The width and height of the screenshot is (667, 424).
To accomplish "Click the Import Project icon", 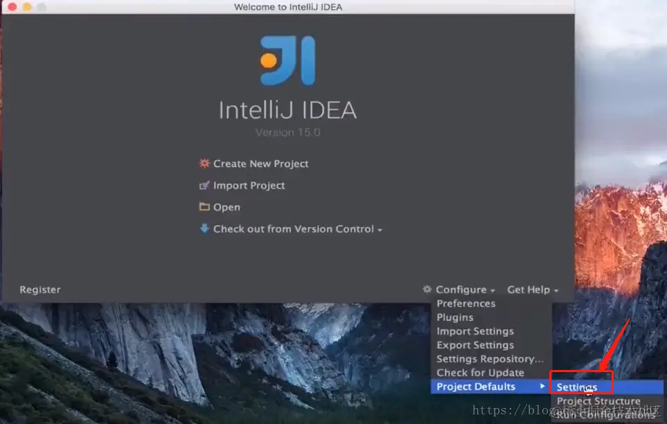I will pyautogui.click(x=204, y=185).
